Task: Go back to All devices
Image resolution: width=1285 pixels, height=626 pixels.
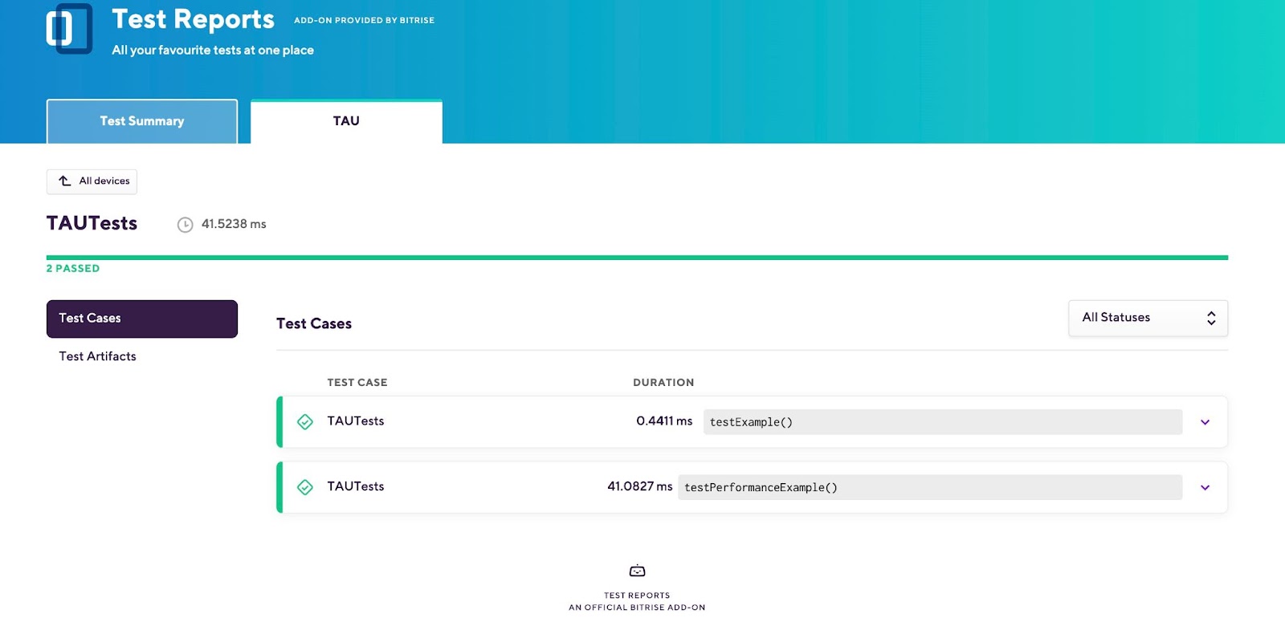Action: click(x=92, y=181)
